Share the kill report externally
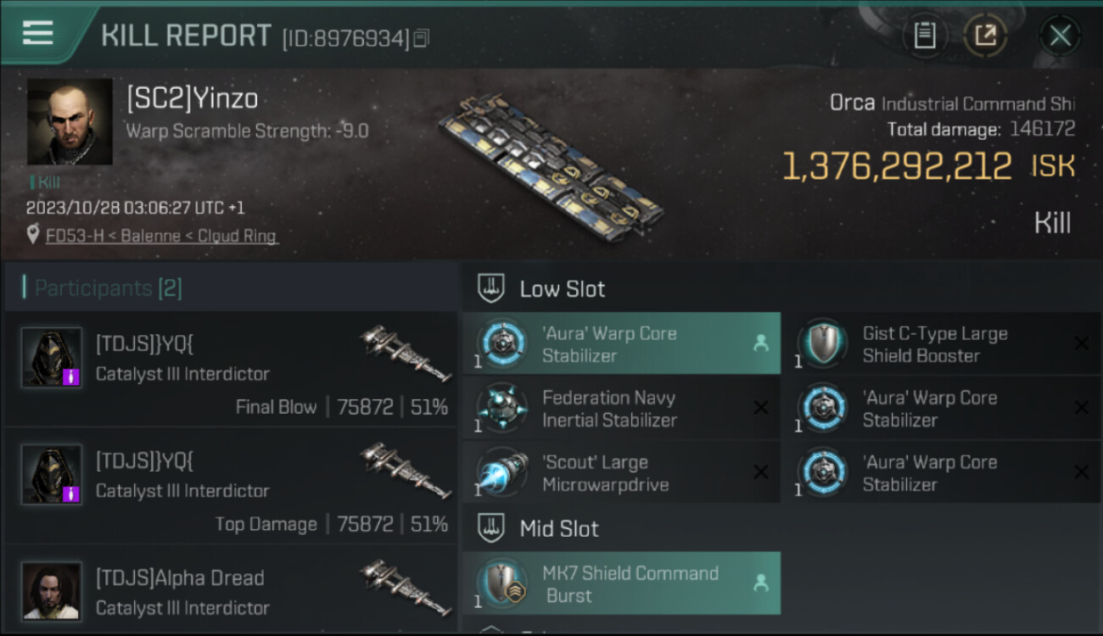The height and width of the screenshot is (636, 1103). [985, 36]
